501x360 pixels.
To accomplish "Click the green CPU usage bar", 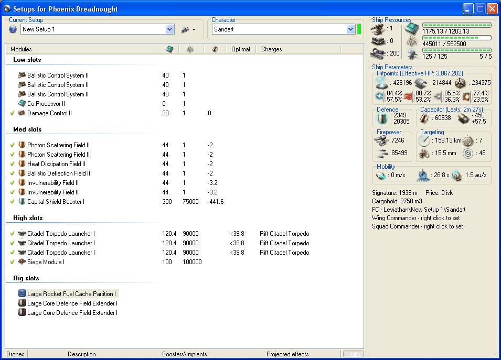I will pos(457,25).
